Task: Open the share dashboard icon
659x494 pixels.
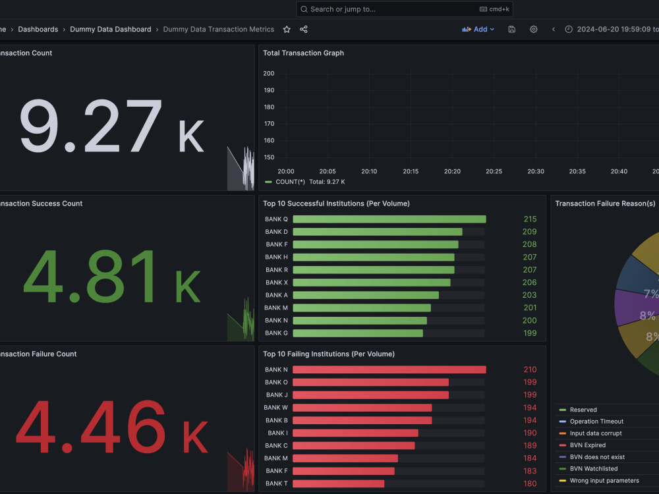Action: (x=303, y=30)
